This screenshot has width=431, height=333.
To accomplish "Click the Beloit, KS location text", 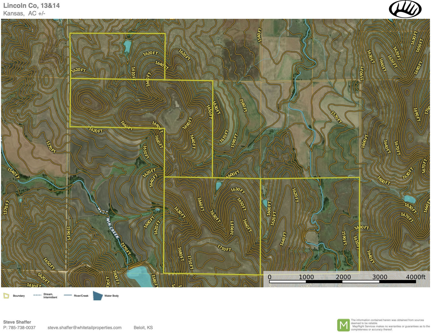I will coord(143,328).
